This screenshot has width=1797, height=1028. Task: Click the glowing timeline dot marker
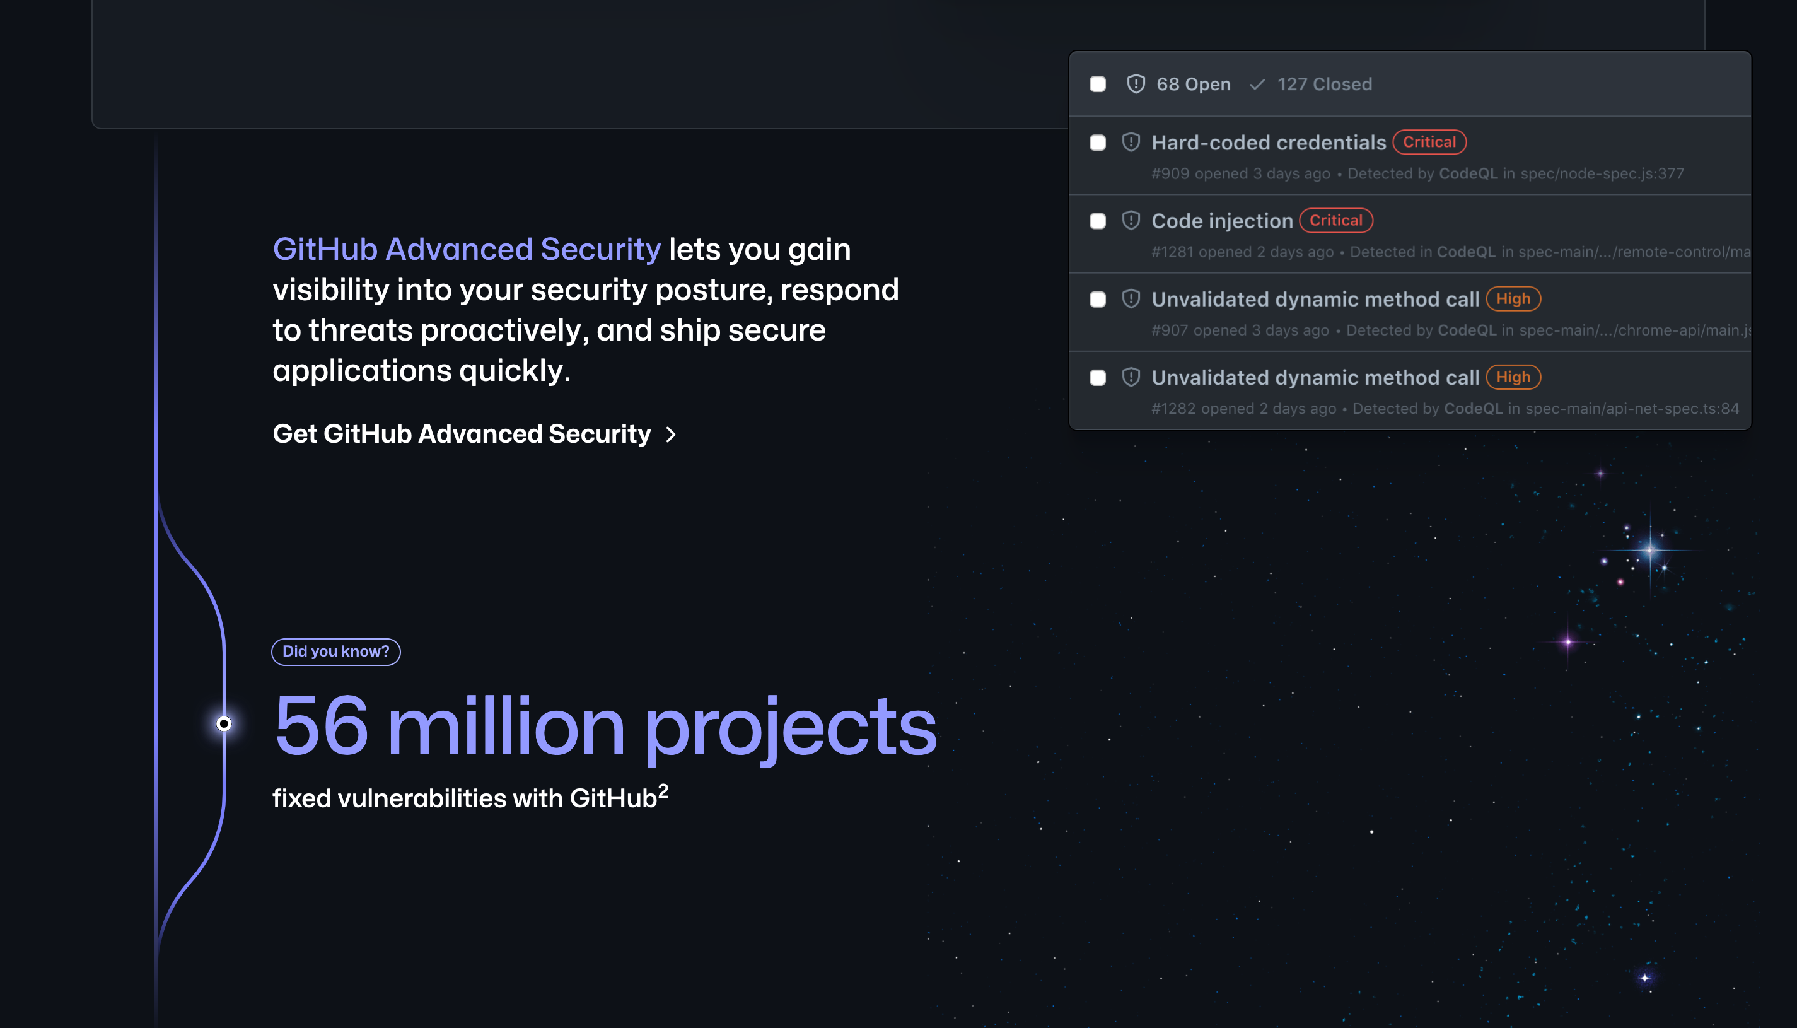point(224,723)
